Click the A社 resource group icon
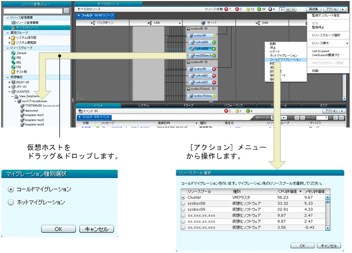Image resolution: width=352 pixels, height=253 pixels. pyautogui.click(x=13, y=58)
